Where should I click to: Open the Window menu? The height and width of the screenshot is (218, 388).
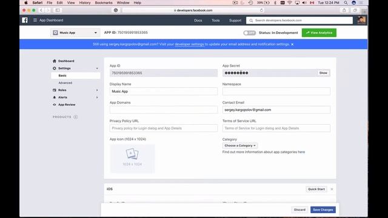(x=123, y=2)
